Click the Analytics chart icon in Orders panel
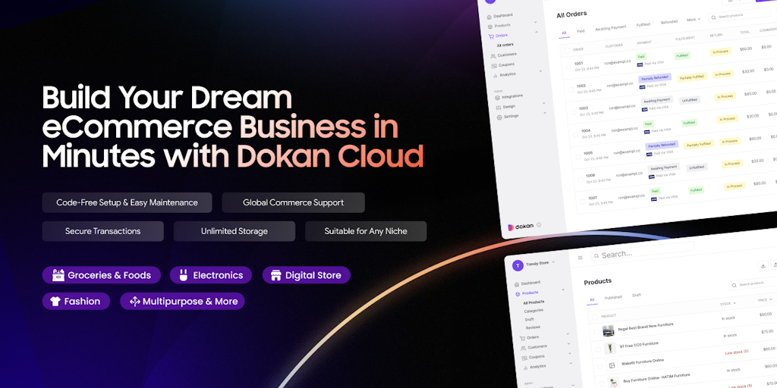The image size is (777, 388). click(x=495, y=76)
